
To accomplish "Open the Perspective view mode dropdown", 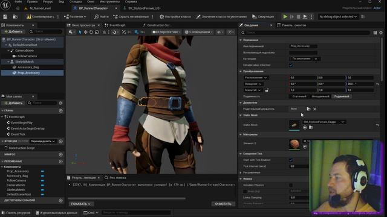I will point(166,32).
